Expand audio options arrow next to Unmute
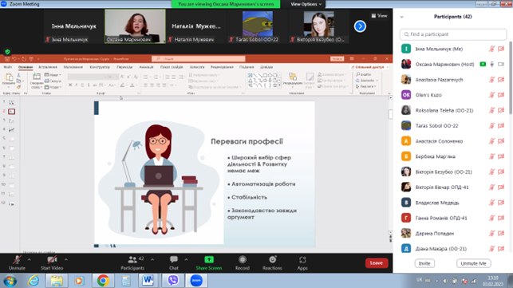 click(x=30, y=259)
